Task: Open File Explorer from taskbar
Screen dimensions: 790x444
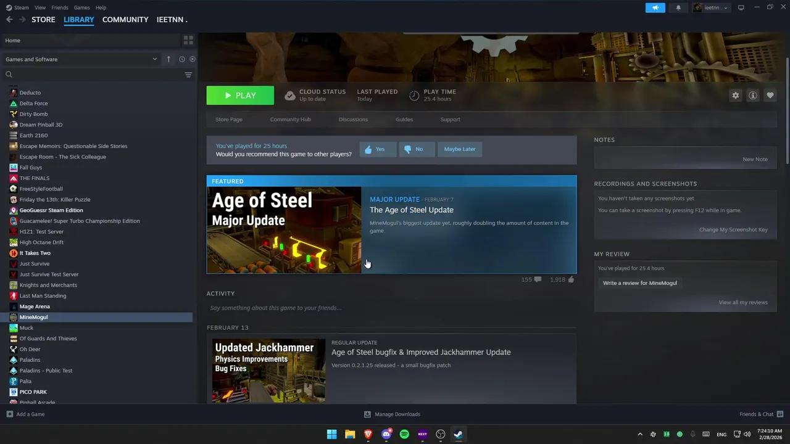Action: [350, 434]
